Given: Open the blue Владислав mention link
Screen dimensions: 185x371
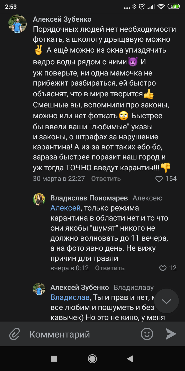Looking at the screenshot, I should coord(70,297).
